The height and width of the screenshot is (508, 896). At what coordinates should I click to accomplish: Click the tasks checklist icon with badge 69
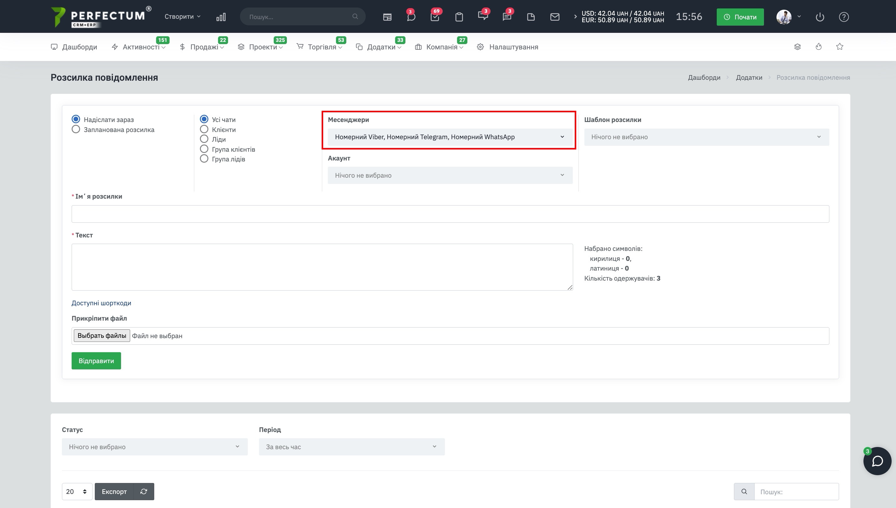tap(435, 17)
